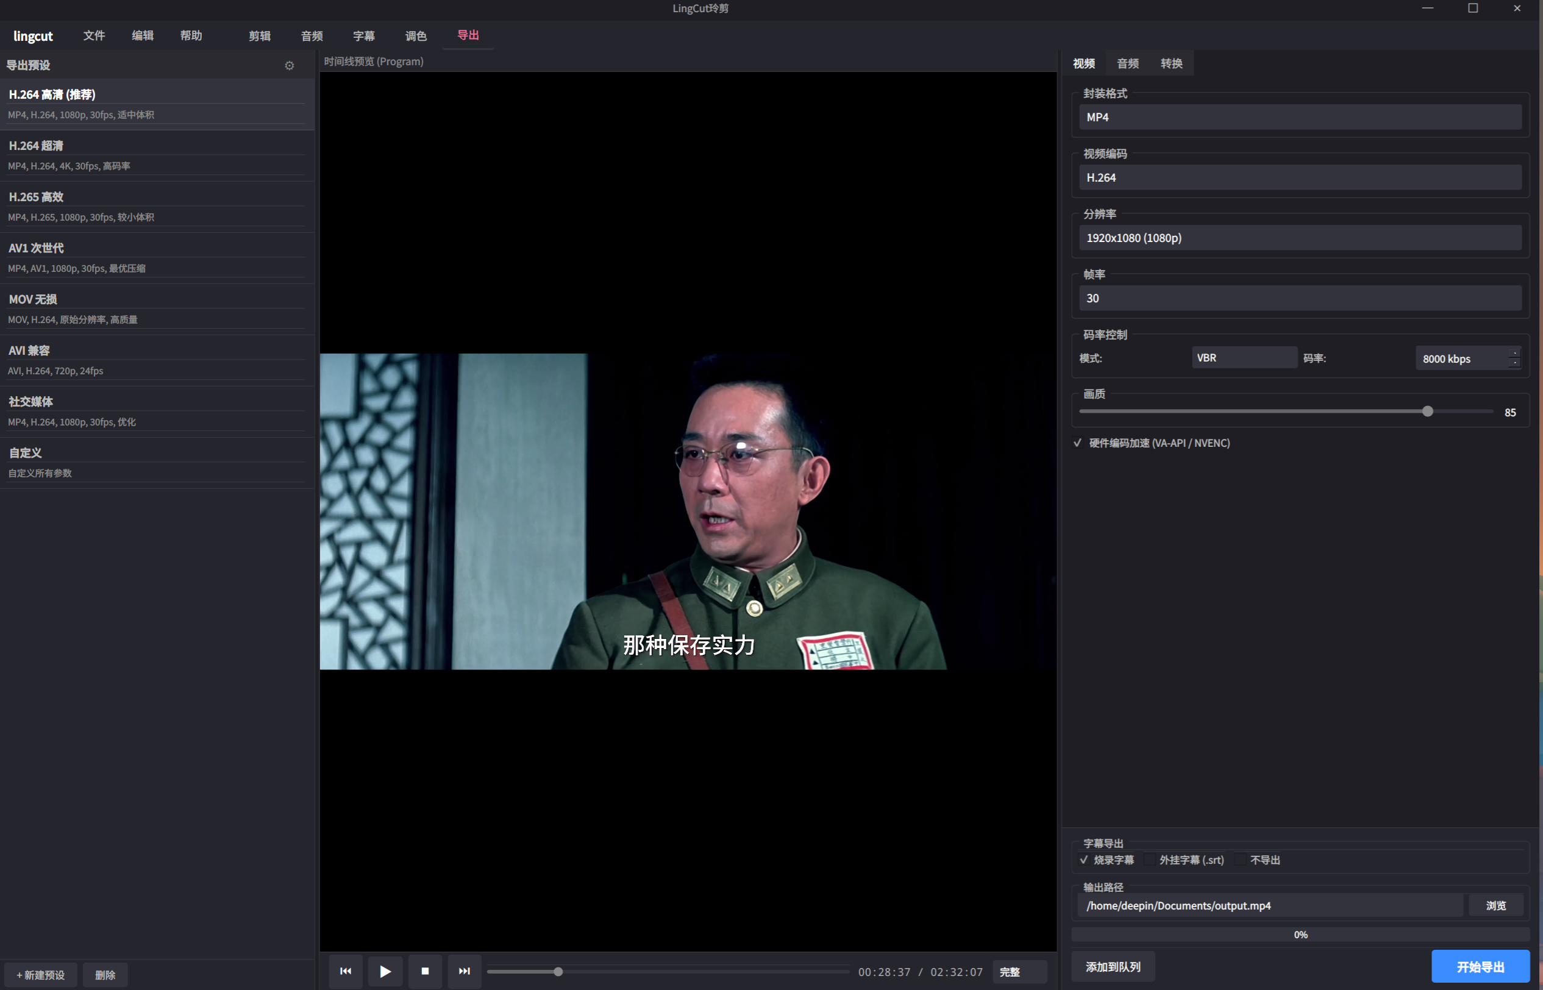Click the 新建预设 button
The image size is (1543, 990).
click(40, 975)
